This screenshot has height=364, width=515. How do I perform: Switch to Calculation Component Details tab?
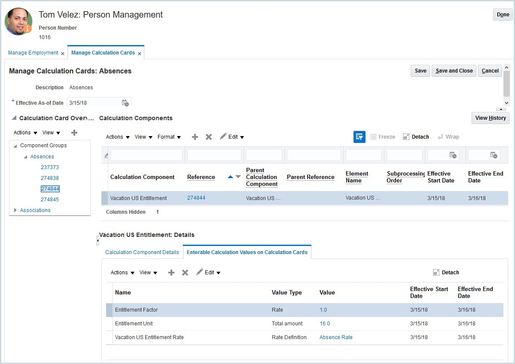click(x=142, y=252)
